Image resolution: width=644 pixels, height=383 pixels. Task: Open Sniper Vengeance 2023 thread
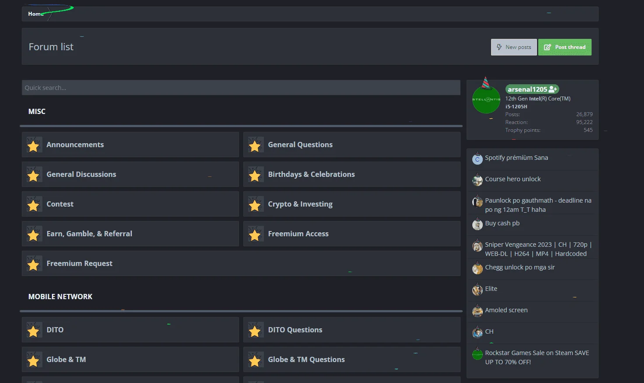click(538, 249)
